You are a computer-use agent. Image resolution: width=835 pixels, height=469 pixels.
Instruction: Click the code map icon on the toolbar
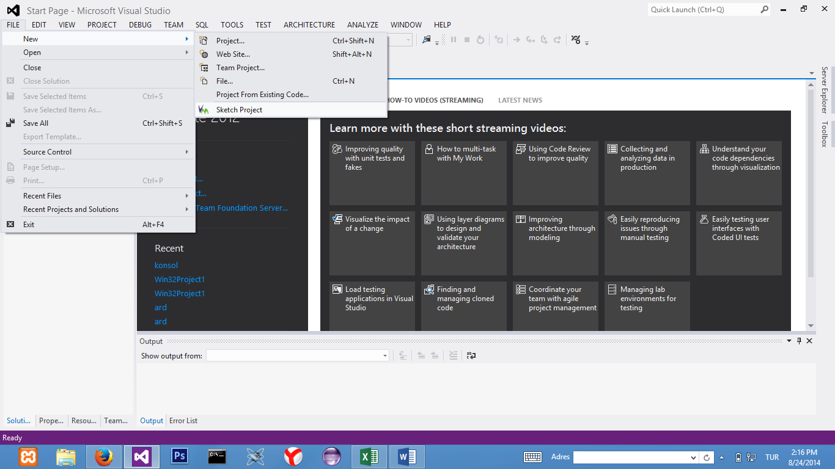576,40
